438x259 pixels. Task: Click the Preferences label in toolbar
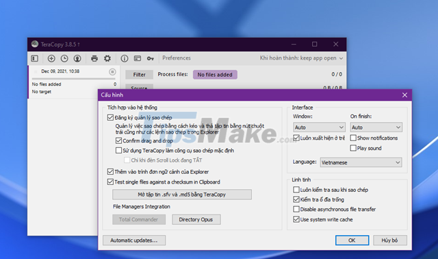coord(177,58)
